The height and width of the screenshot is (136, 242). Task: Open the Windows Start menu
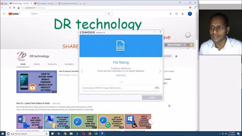(x=3, y=134)
